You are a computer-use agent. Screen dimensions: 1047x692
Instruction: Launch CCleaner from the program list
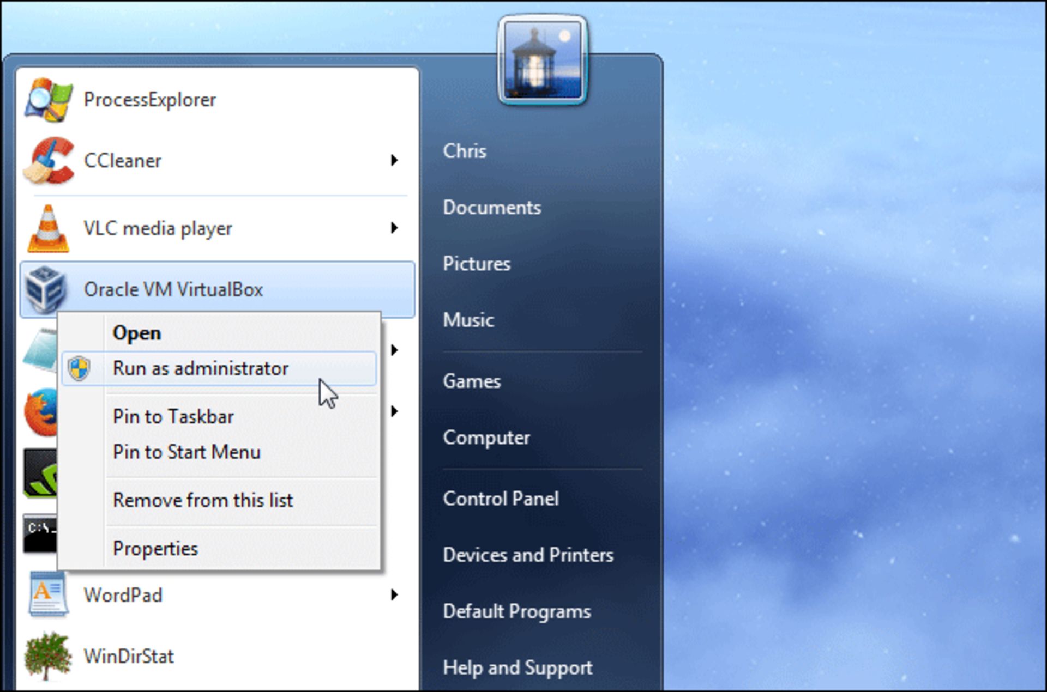(217, 161)
